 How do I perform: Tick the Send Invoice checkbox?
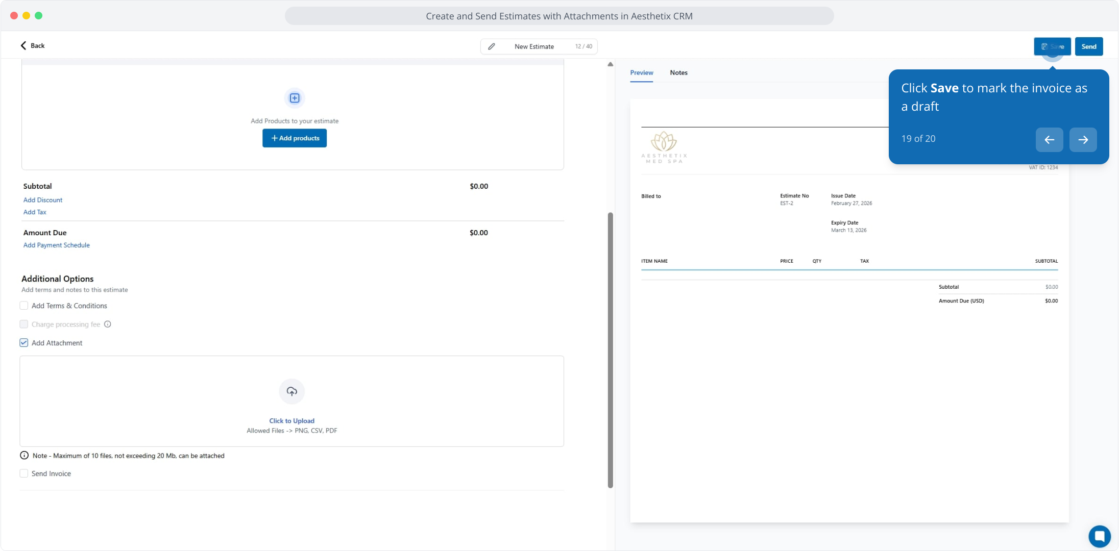[24, 473]
